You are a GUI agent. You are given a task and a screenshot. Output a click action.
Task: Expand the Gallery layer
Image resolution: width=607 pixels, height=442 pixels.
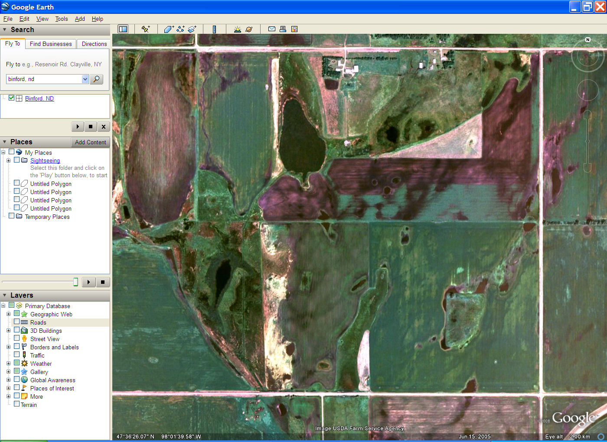(8, 372)
